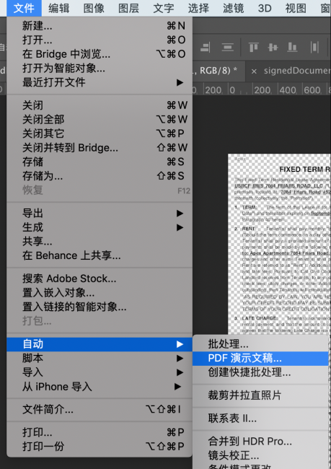Click the align right edges icon

pos(206,47)
